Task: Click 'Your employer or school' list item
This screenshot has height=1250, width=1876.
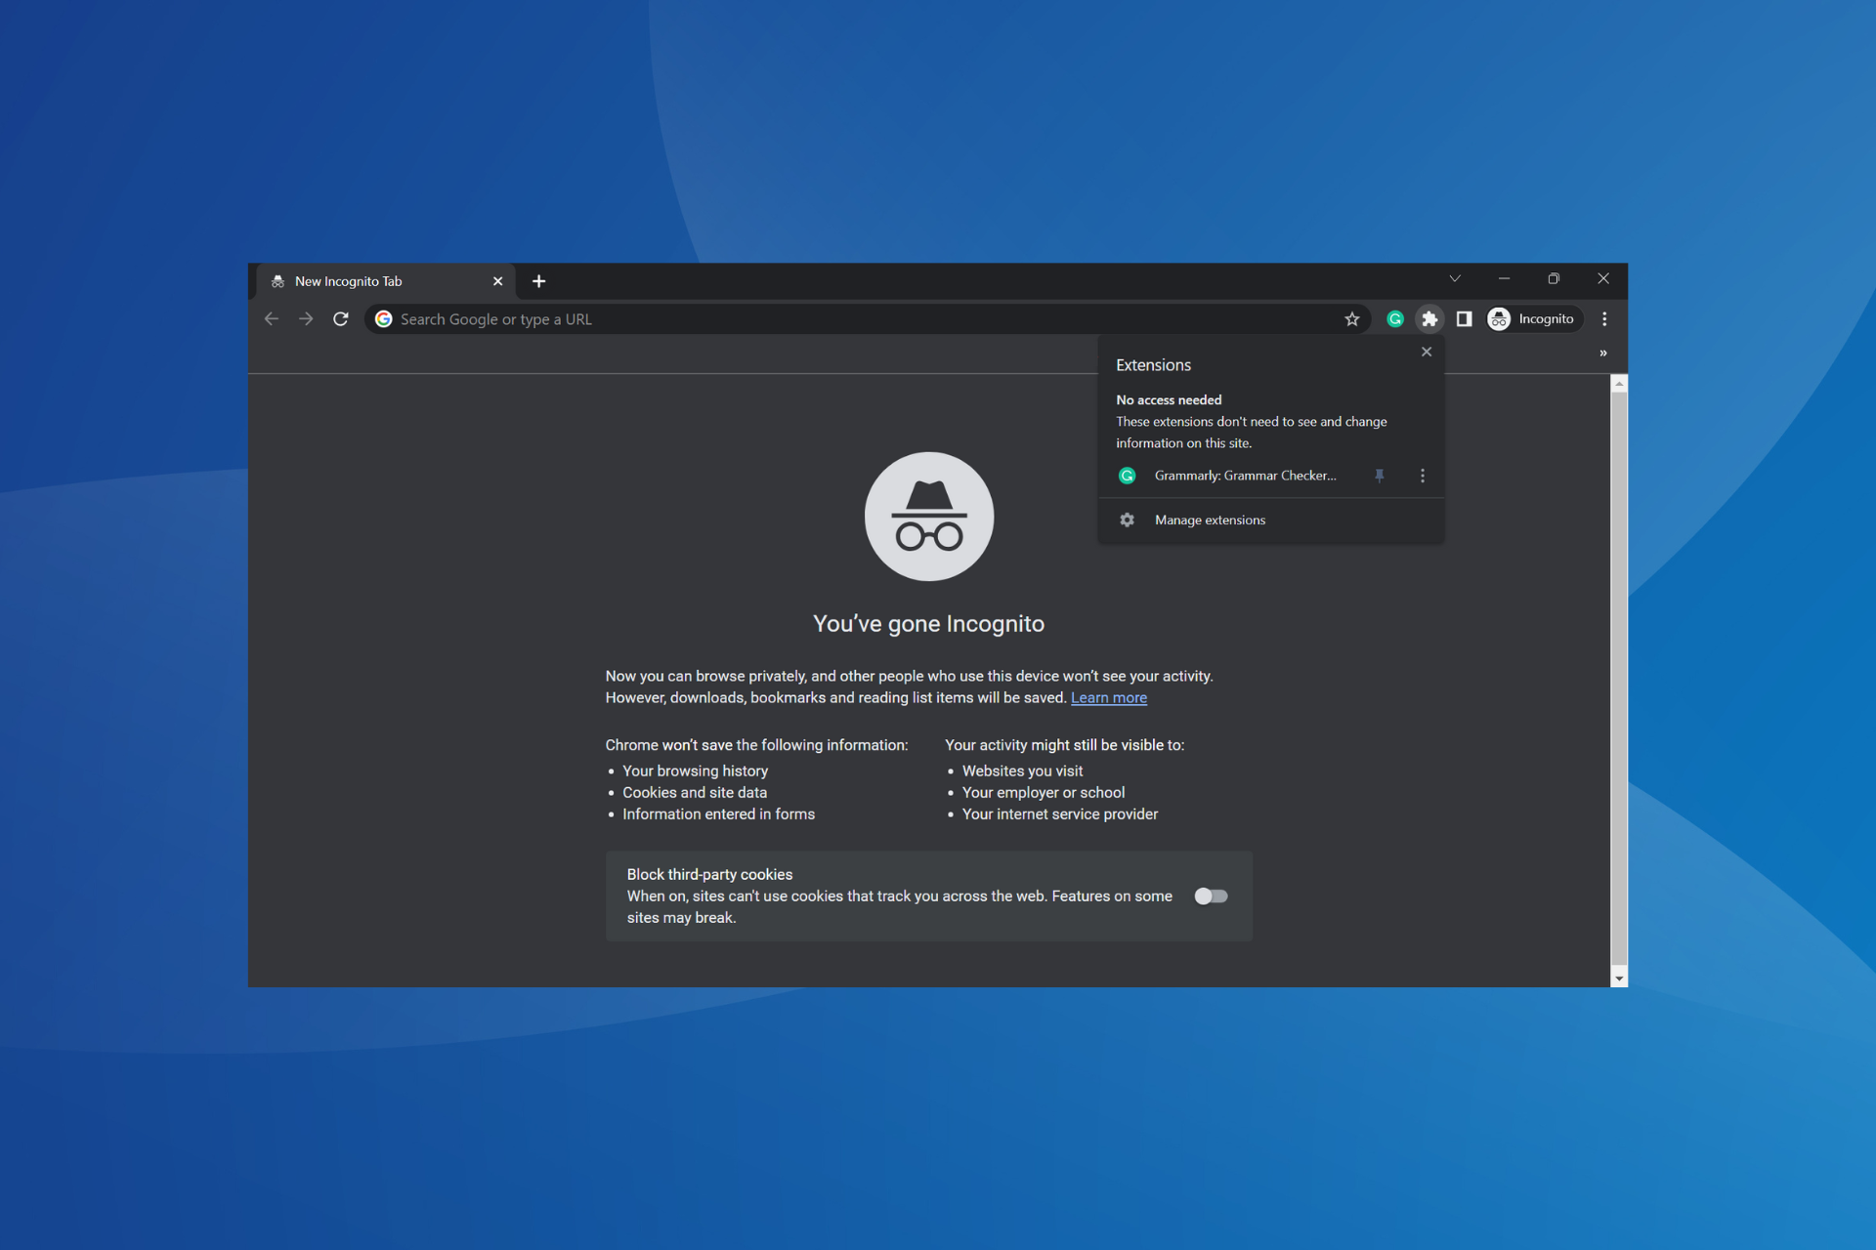Action: 1044,793
